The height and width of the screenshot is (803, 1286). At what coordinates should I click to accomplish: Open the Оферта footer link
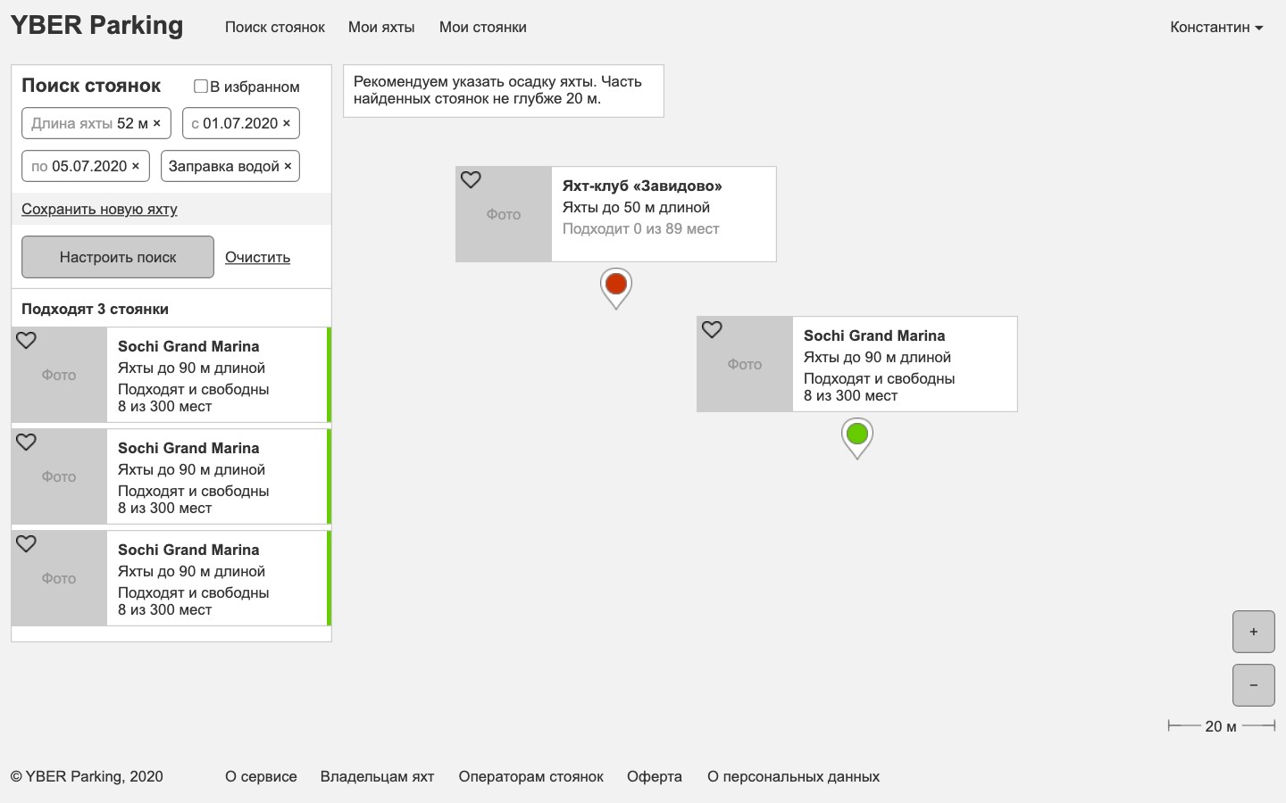pyautogui.click(x=655, y=776)
